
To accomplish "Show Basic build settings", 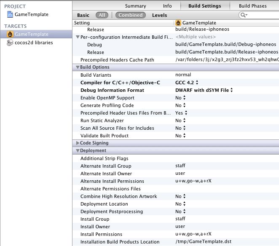I will click(x=83, y=15).
